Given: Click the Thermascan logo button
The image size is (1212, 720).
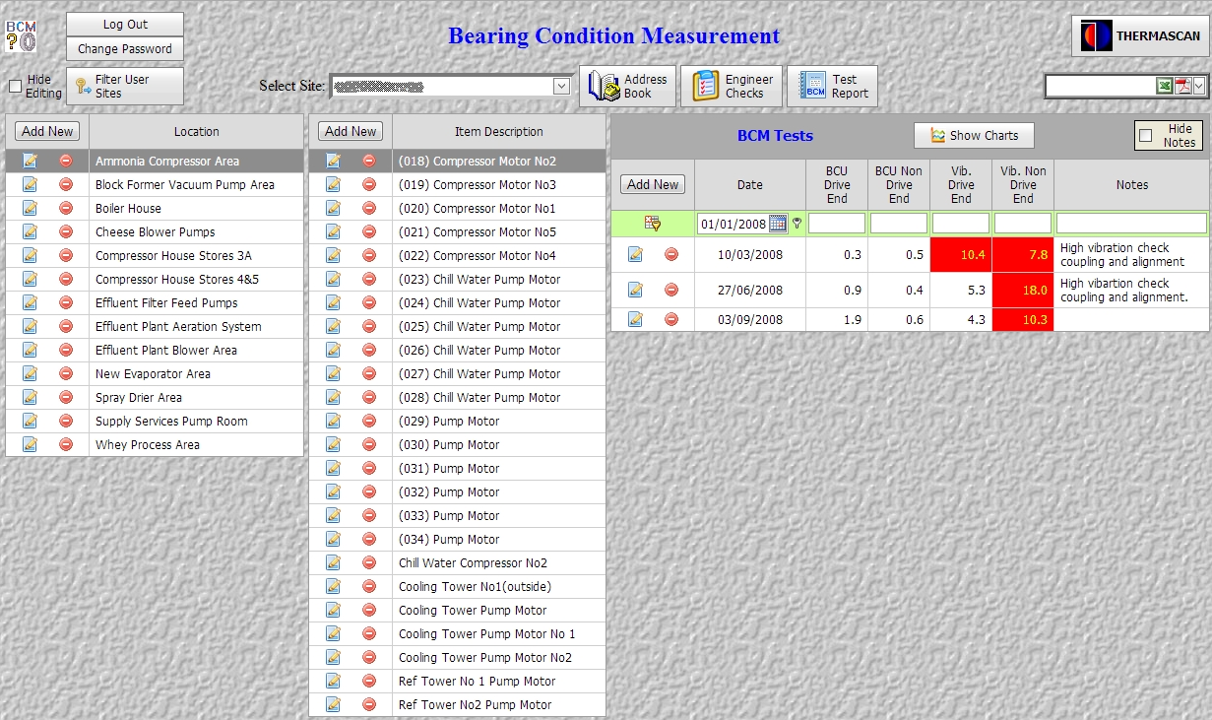Looking at the screenshot, I should click(1140, 36).
